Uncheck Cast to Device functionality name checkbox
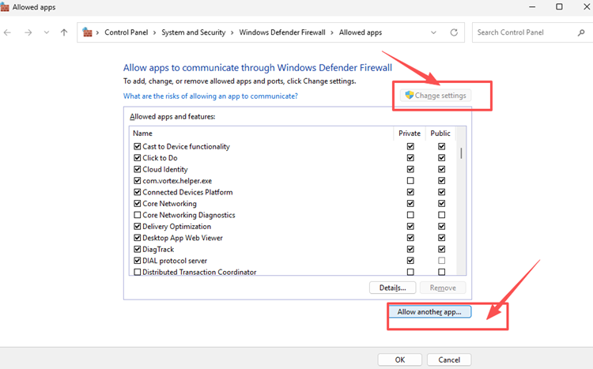Viewport: 593px width, 369px height. click(x=138, y=146)
